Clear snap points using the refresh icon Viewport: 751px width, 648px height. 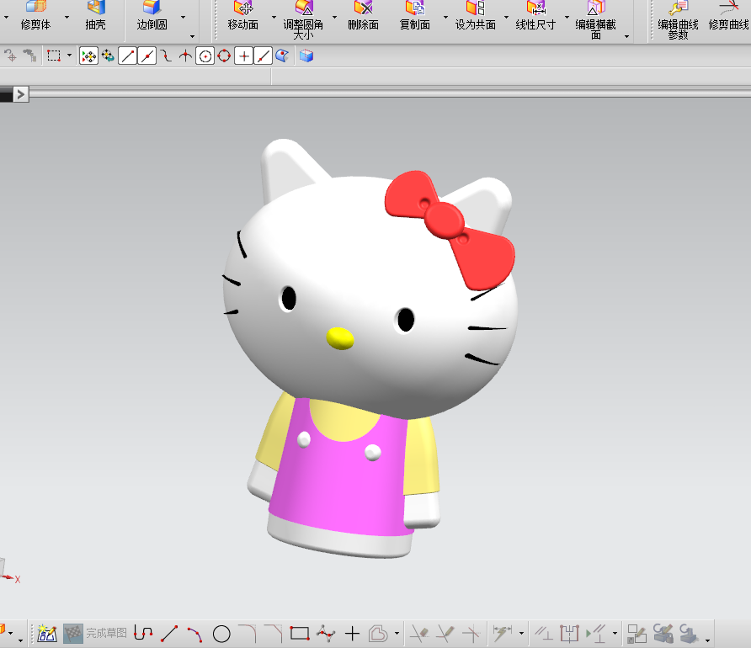point(109,56)
